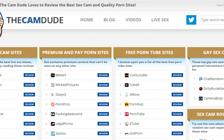
Task: Focus the search term input field
Action: pos(211,20)
